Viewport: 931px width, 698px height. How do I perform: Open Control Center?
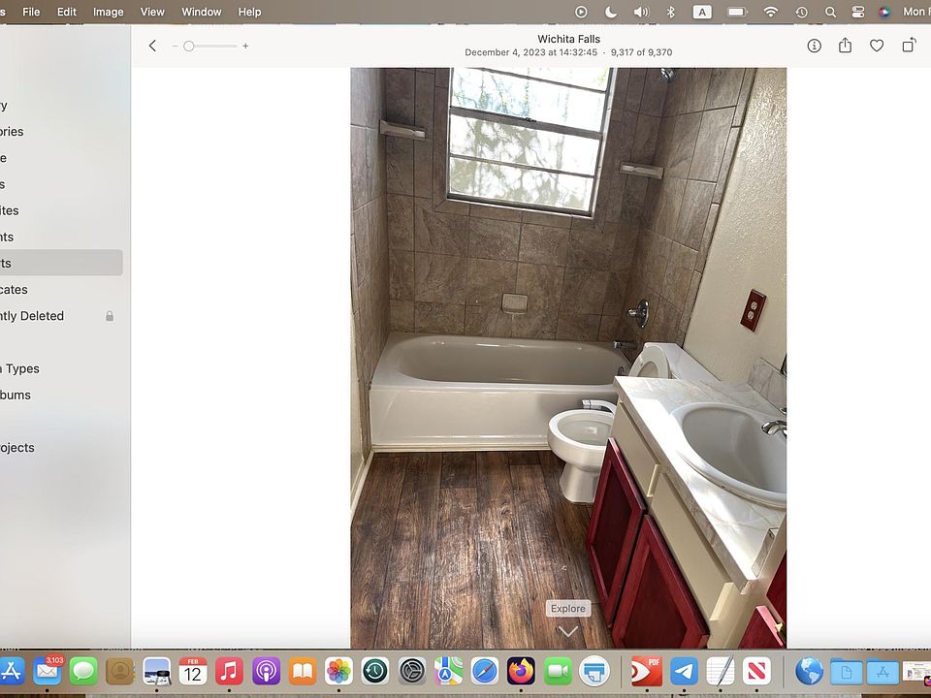tap(858, 12)
